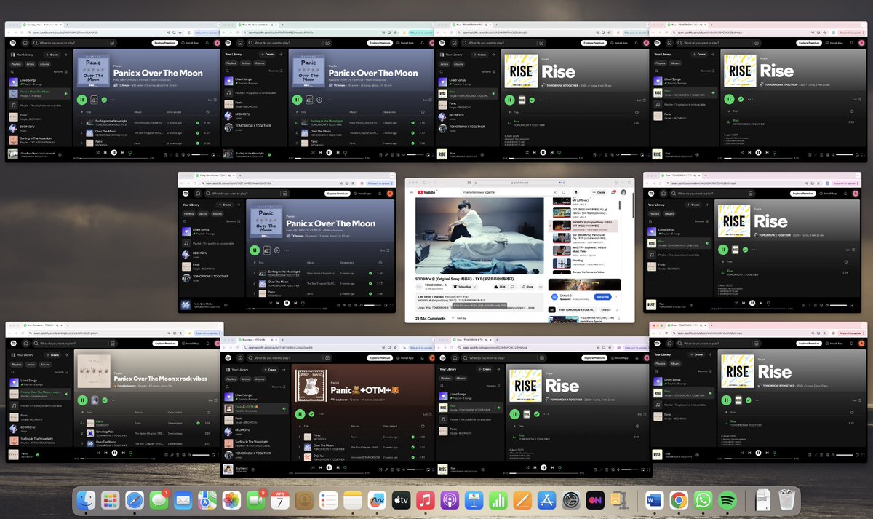Toggle saved check on Deja Vu track row
The height and width of the screenshot is (519, 873).
click(412, 457)
